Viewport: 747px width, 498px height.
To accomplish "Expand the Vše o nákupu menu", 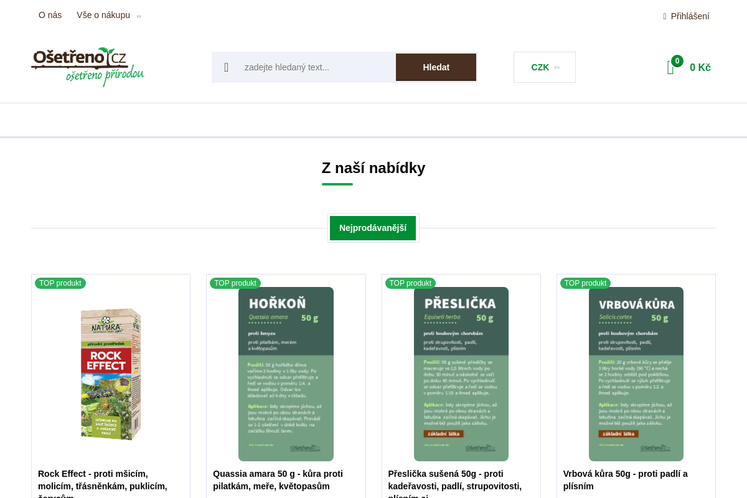I will click(x=108, y=15).
